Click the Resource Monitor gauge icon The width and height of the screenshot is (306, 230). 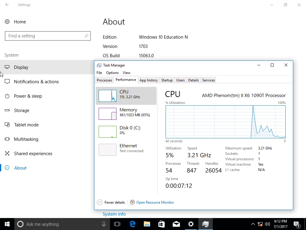point(132,202)
